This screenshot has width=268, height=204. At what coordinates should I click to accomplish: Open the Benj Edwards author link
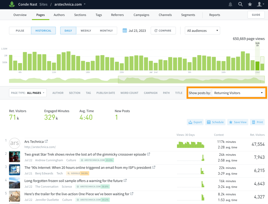click(44, 173)
